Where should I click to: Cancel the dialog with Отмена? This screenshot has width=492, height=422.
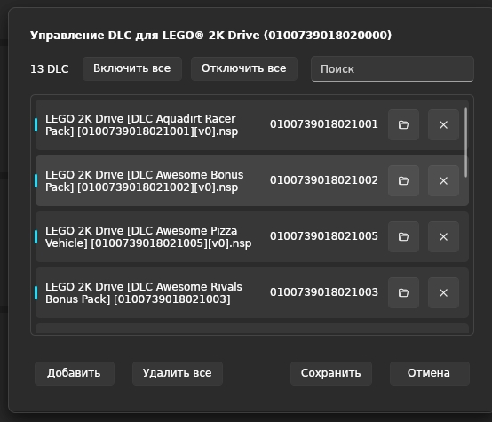pos(429,373)
